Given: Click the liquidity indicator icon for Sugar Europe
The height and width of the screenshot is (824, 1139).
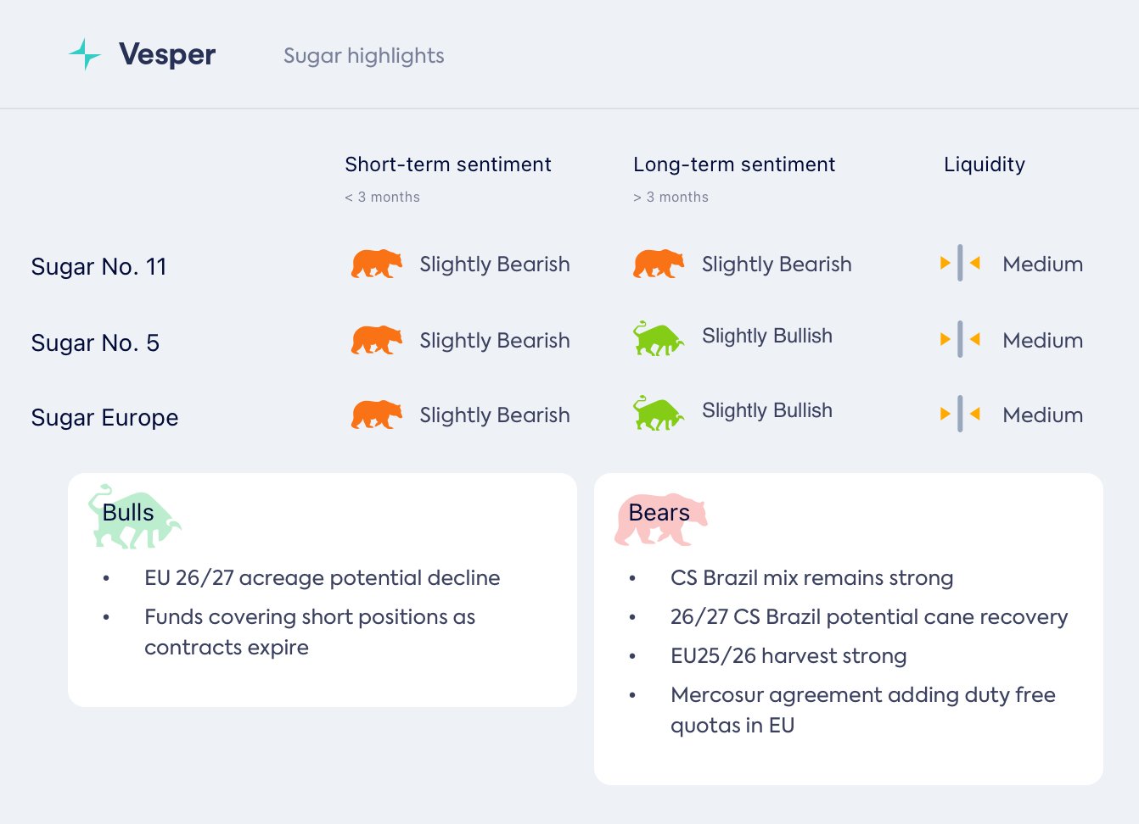Looking at the screenshot, I should [960, 414].
